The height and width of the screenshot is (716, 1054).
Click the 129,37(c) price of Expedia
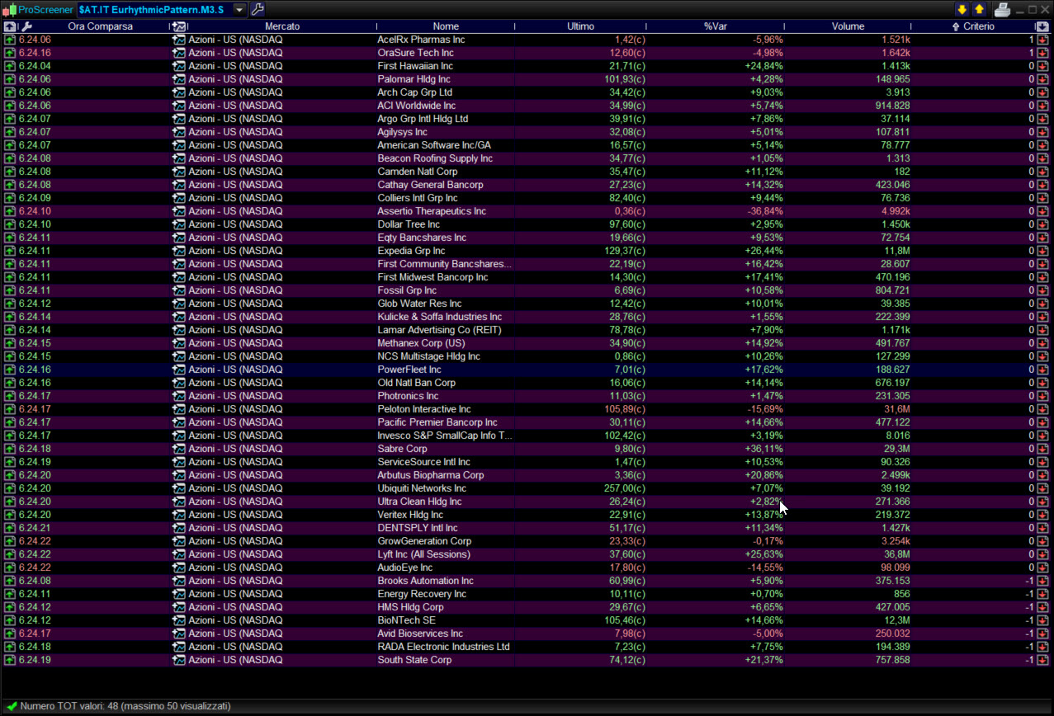point(625,251)
